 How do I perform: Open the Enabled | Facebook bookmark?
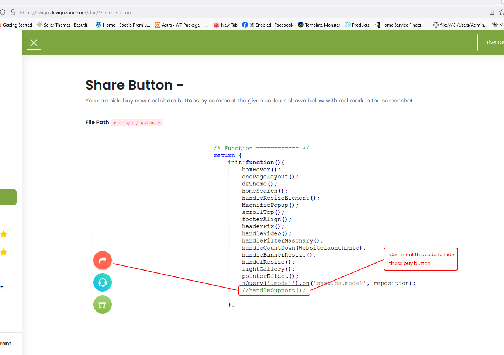click(268, 25)
